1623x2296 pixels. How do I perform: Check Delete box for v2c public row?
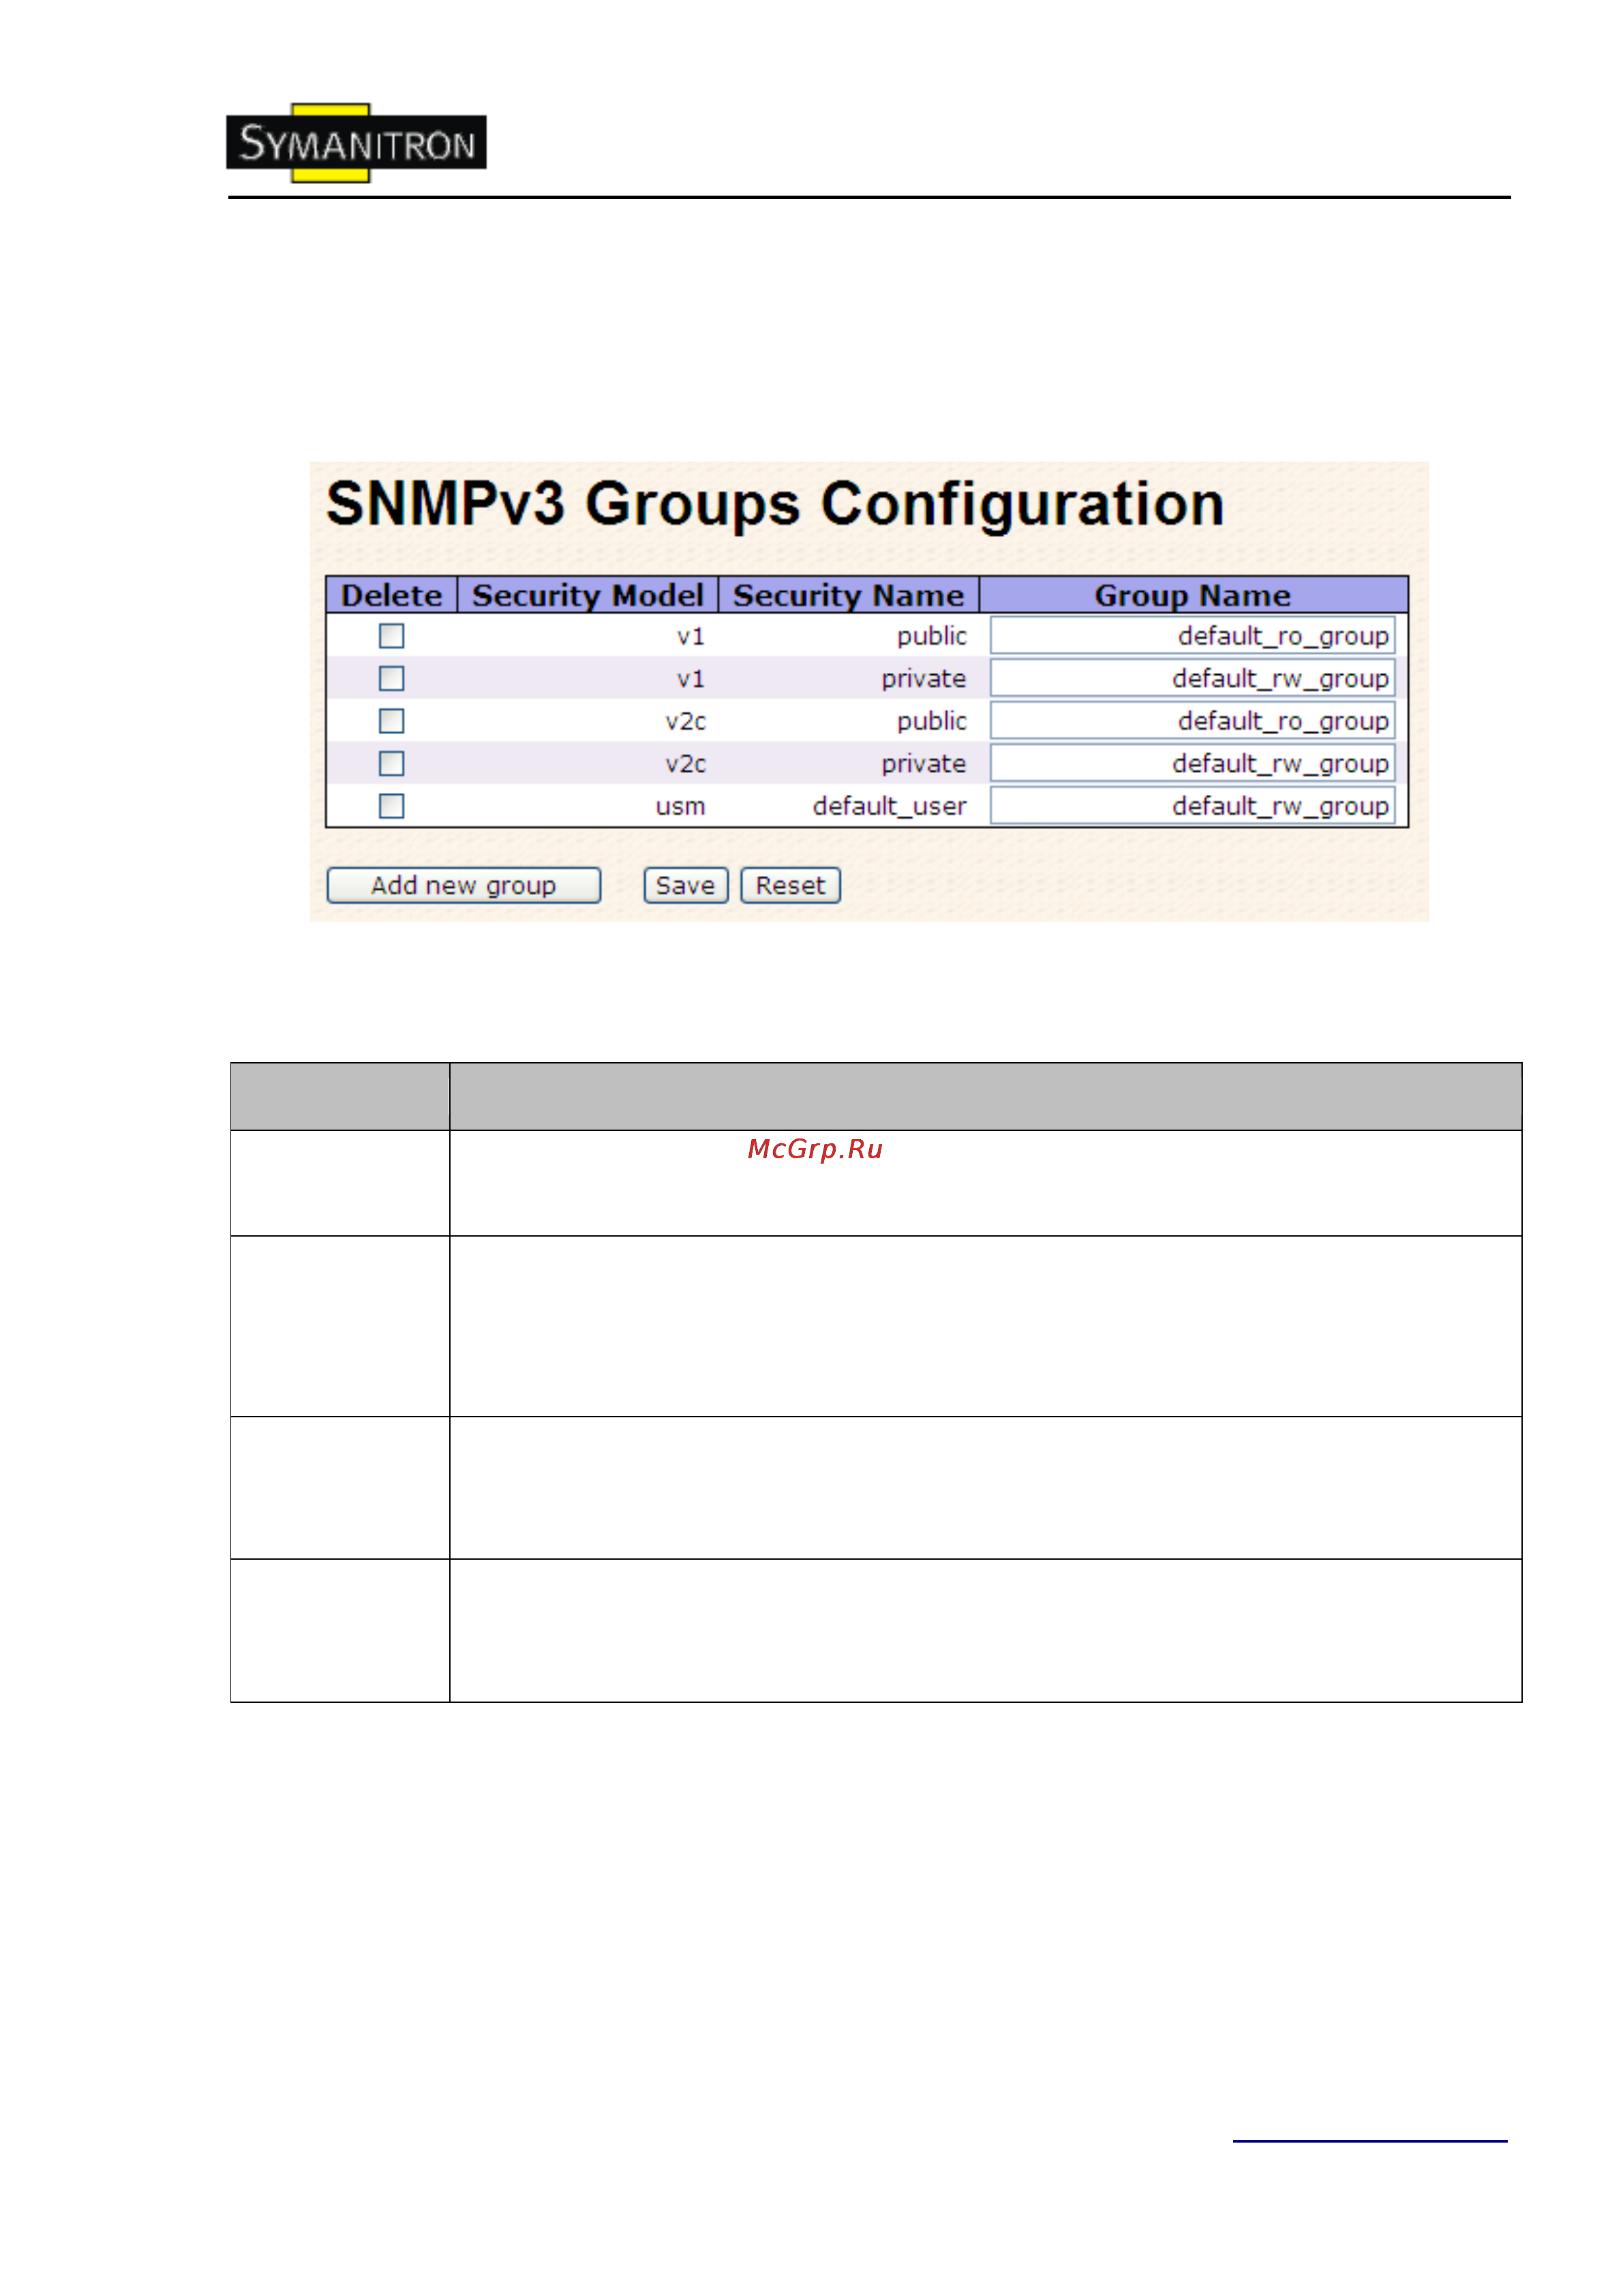pos(391,721)
